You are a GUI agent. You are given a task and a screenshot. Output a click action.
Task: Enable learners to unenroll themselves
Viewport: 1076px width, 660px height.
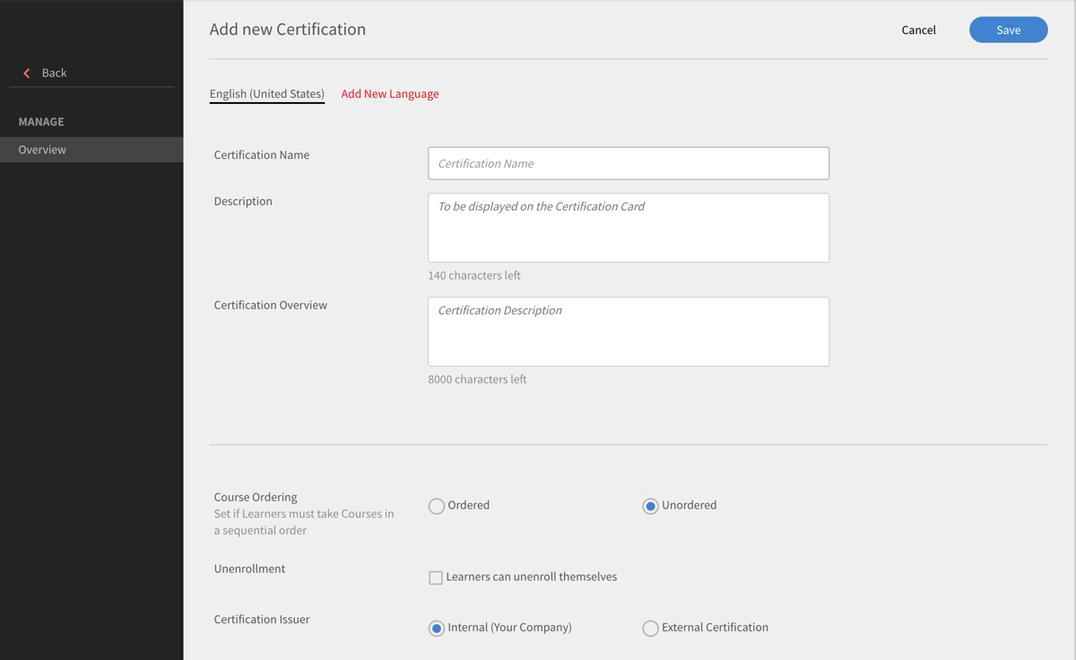(x=436, y=577)
